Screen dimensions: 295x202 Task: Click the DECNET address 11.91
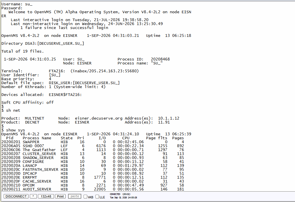tap(164, 122)
